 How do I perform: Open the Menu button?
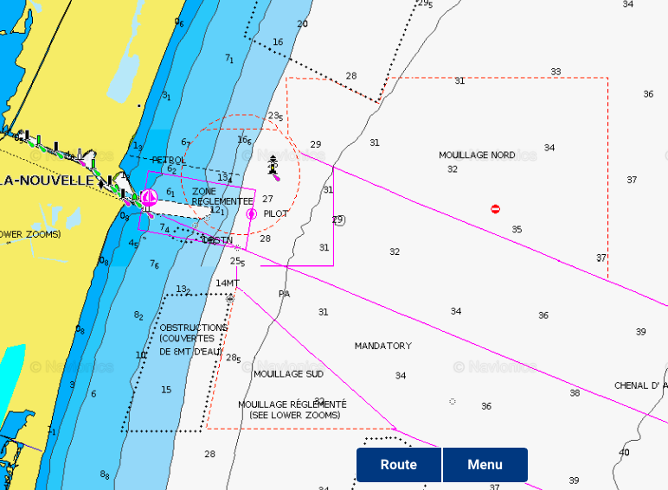pos(485,465)
